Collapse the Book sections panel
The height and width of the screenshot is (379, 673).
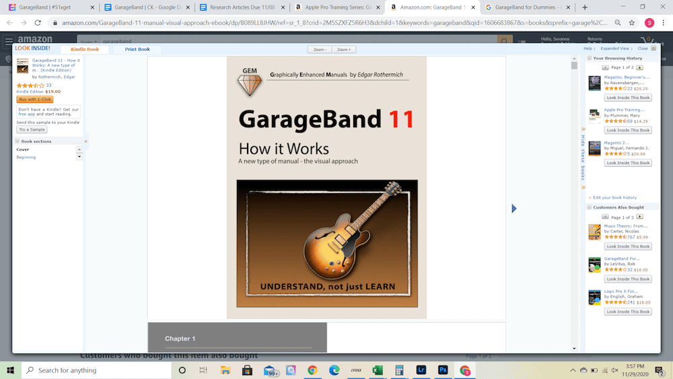tap(17, 141)
